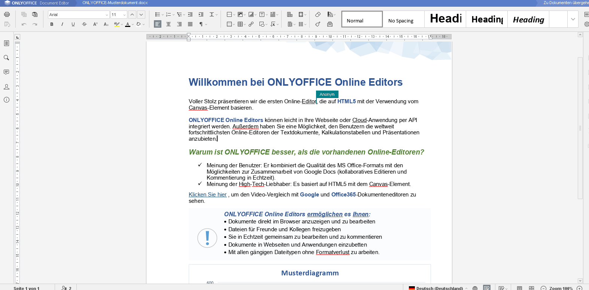The height and width of the screenshot is (290, 589).
Task: Clear style with eraser icon
Action: [318, 15]
